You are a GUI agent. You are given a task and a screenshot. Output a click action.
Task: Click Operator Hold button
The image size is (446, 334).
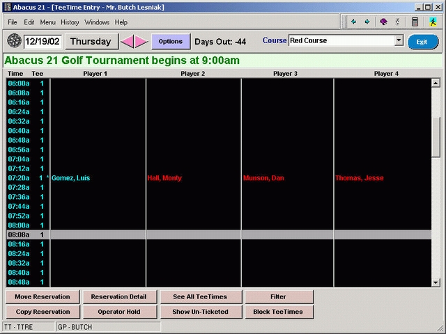point(119,312)
